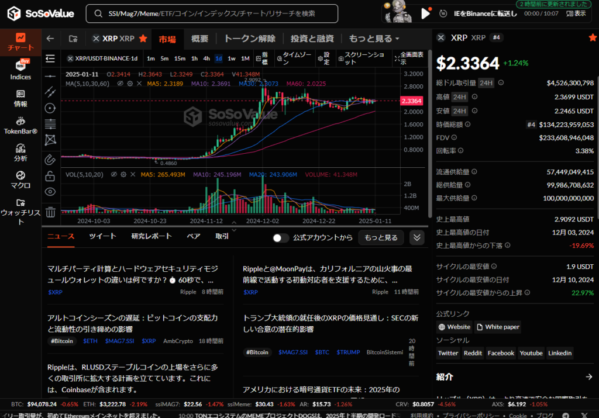The image size is (599, 418).
Task: Click the search input field
Action: (212, 14)
